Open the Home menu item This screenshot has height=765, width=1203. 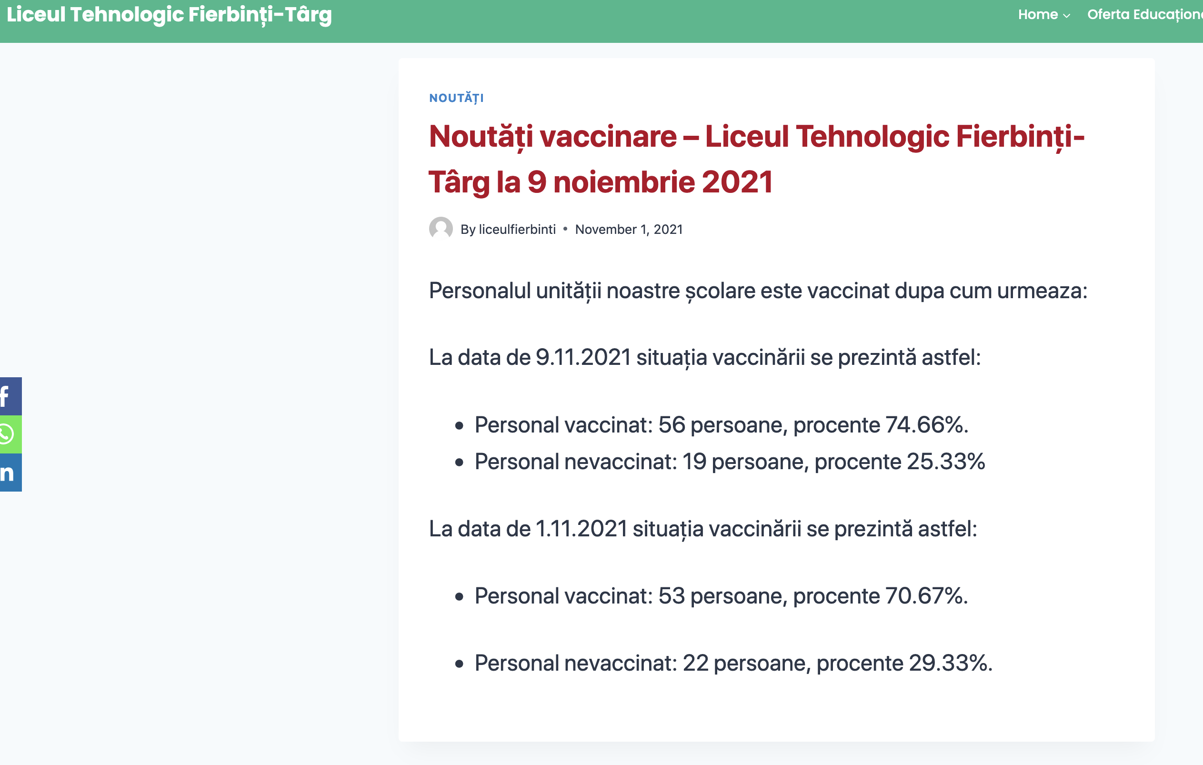tap(1038, 14)
